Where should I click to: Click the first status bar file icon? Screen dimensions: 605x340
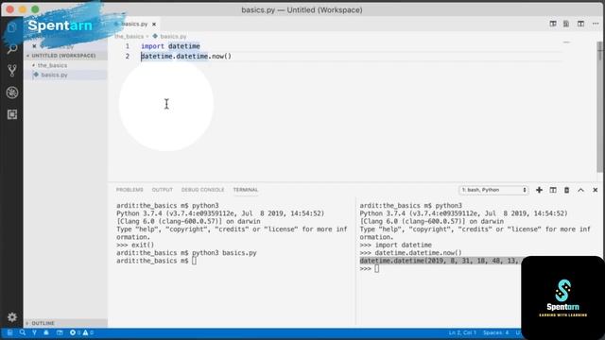pyautogui.click(x=9, y=332)
